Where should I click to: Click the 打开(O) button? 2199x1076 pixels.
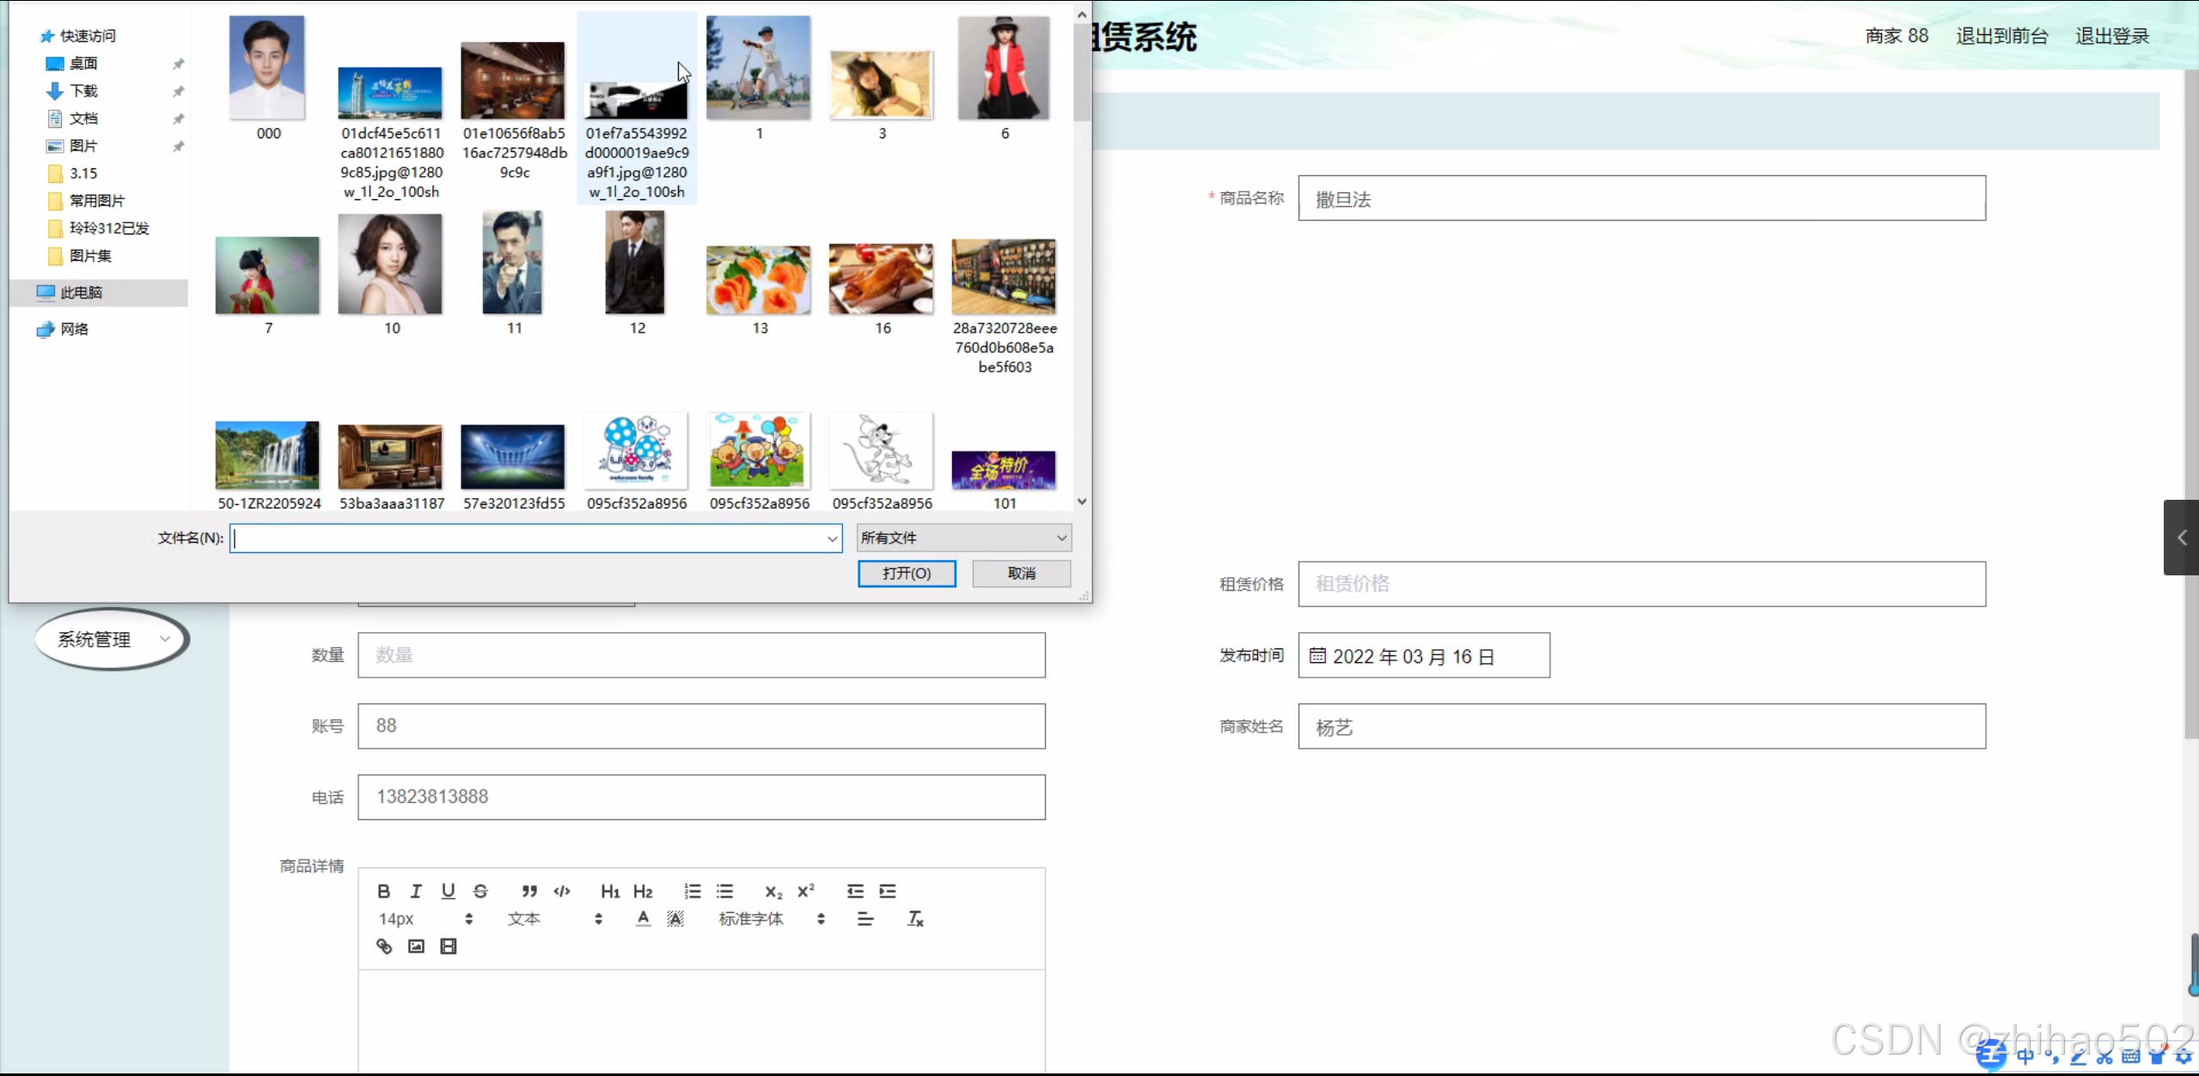click(907, 573)
